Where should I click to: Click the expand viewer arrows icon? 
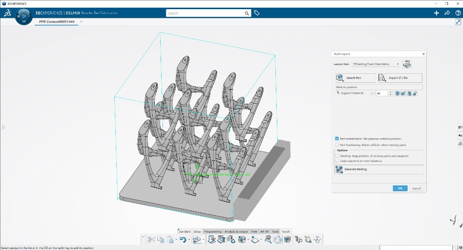[458, 22]
